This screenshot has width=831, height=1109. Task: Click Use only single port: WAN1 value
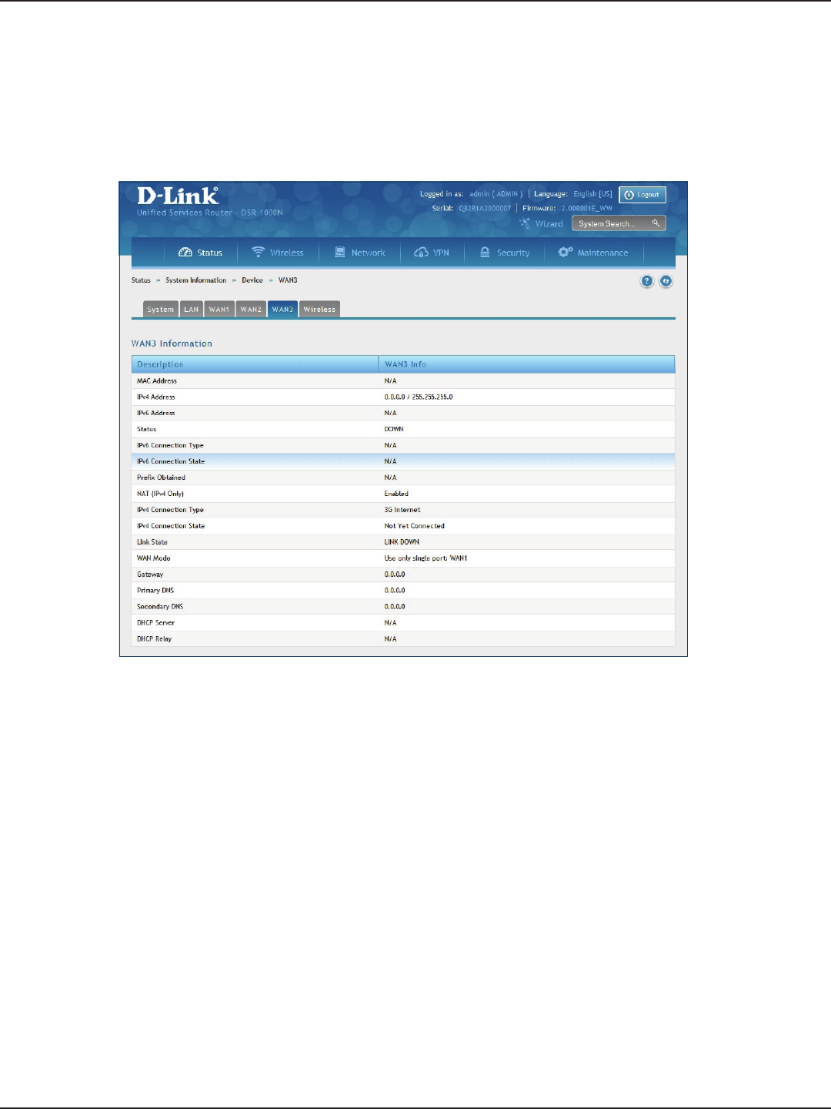click(426, 558)
